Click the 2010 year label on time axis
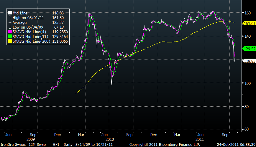 point(110,139)
